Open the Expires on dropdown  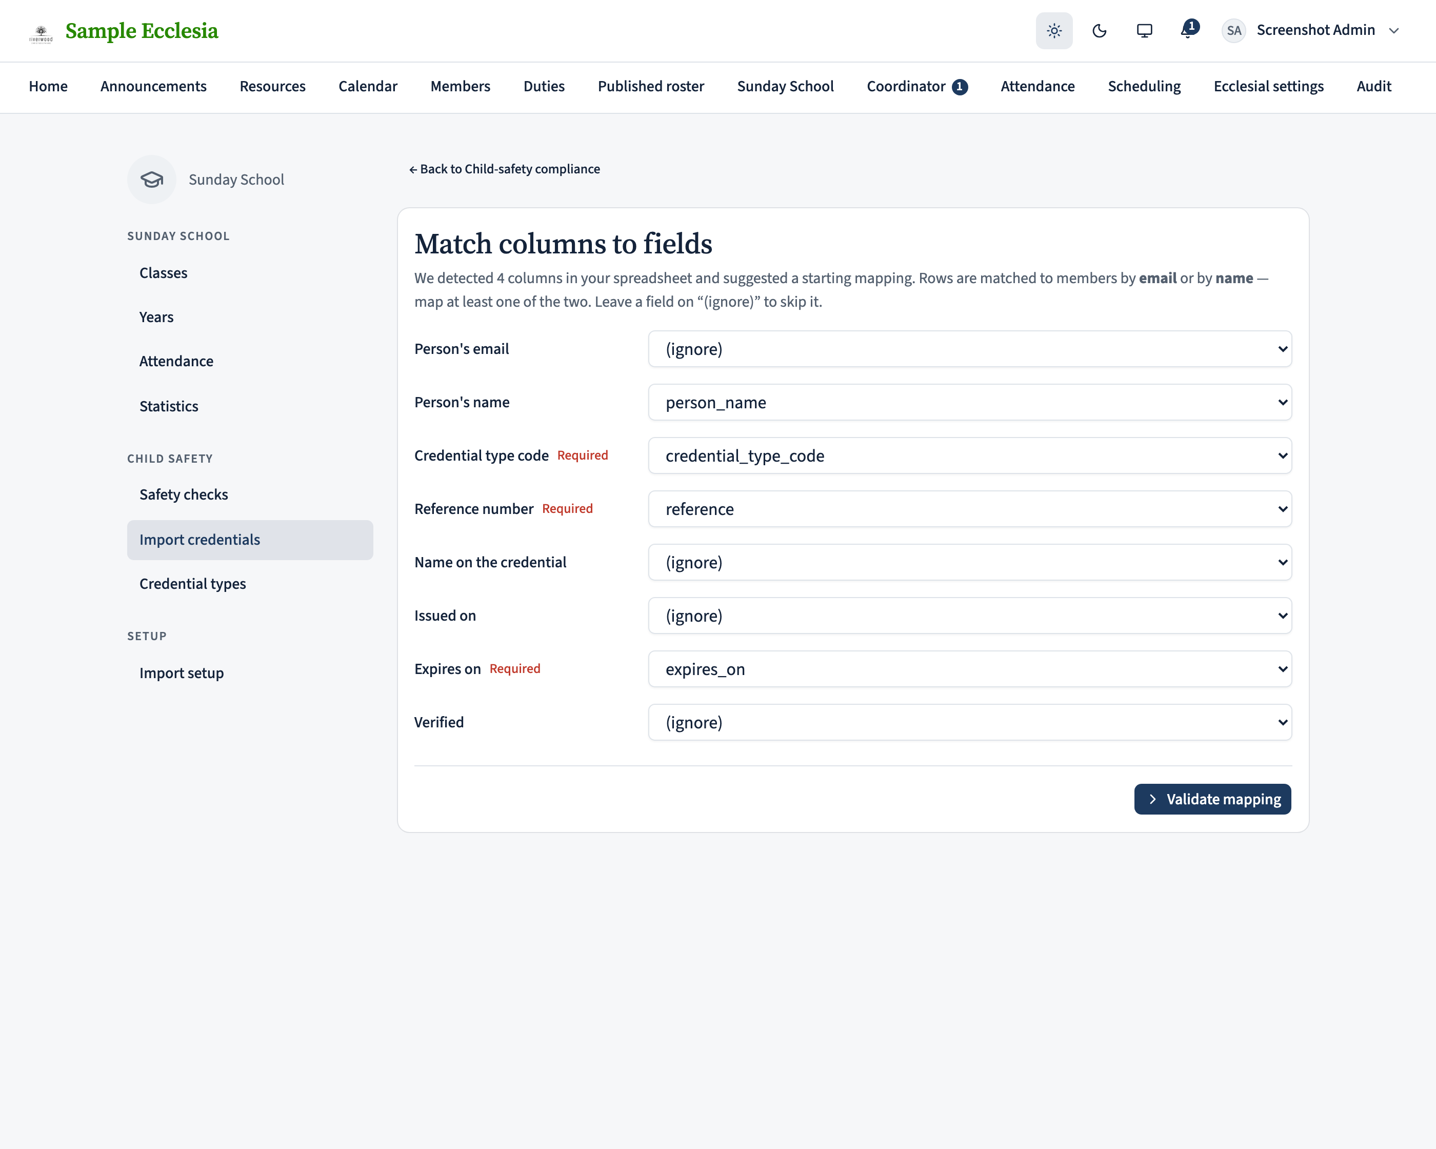point(970,669)
